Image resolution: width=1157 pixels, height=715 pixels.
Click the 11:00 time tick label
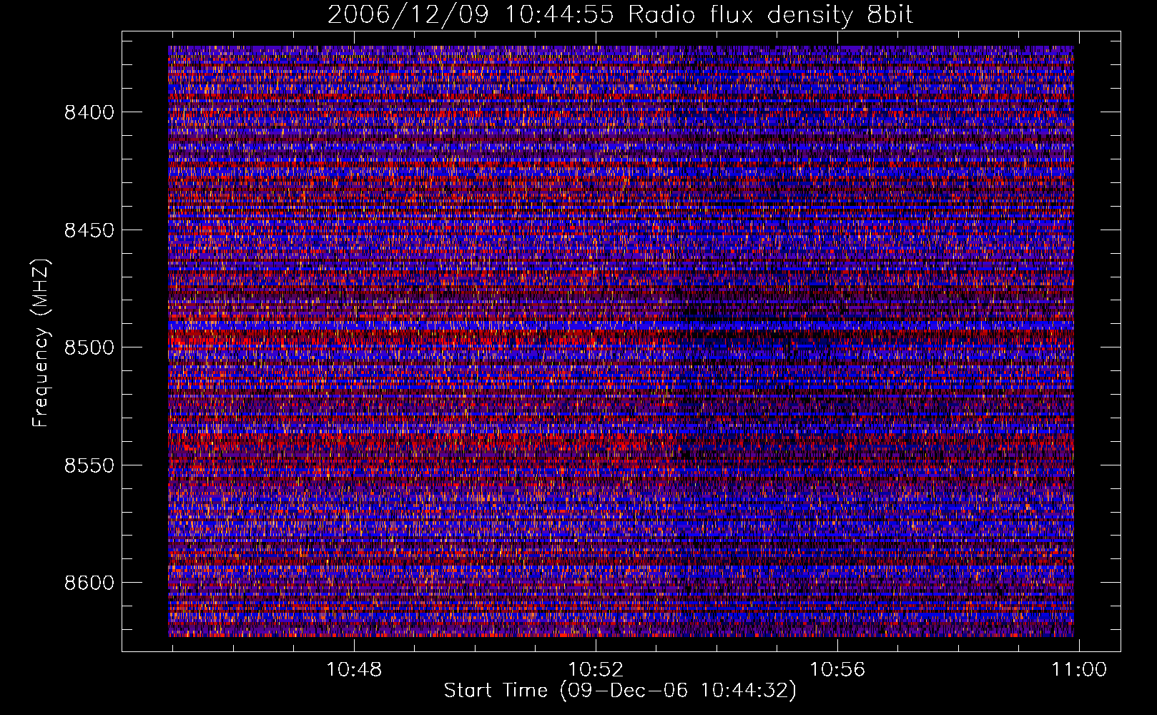point(1079,670)
